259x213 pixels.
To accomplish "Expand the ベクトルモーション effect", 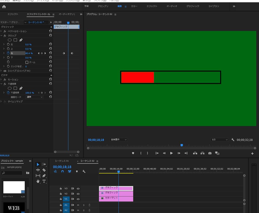I will coord(1,31).
